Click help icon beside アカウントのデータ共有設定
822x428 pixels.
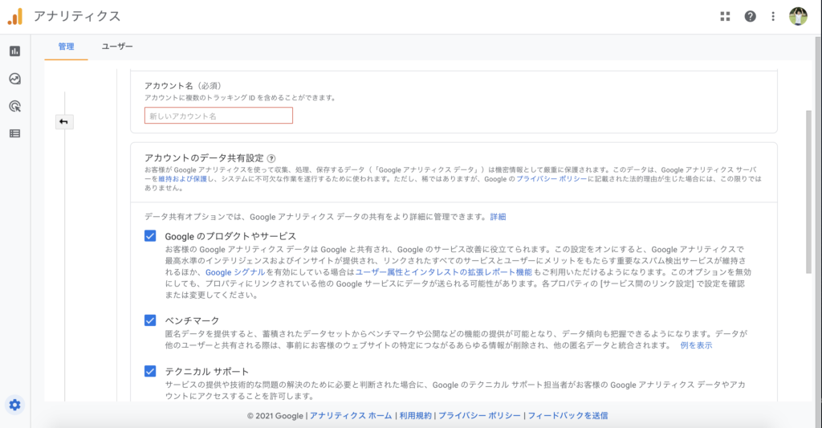coord(271,158)
